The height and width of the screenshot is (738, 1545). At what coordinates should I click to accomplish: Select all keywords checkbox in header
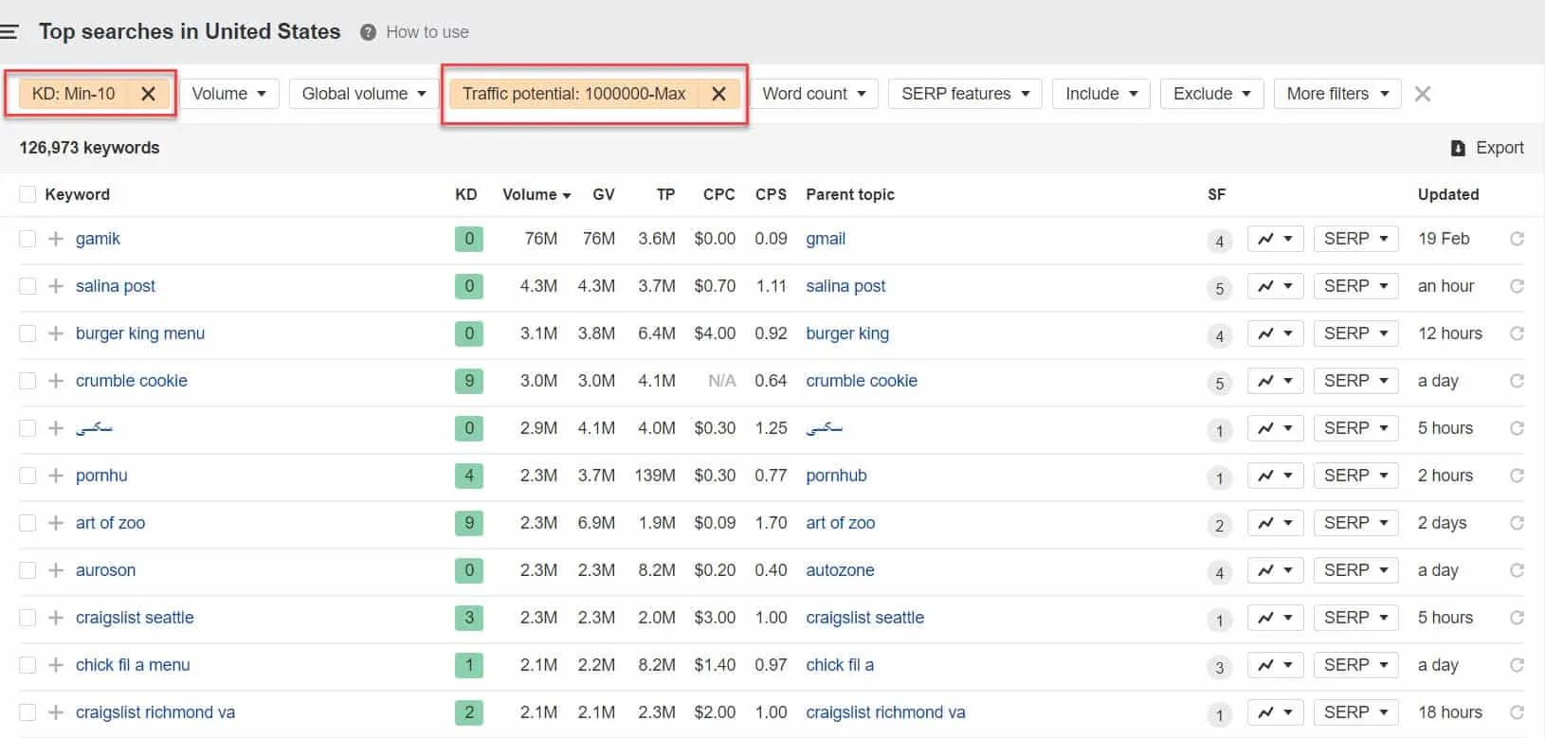(27, 194)
